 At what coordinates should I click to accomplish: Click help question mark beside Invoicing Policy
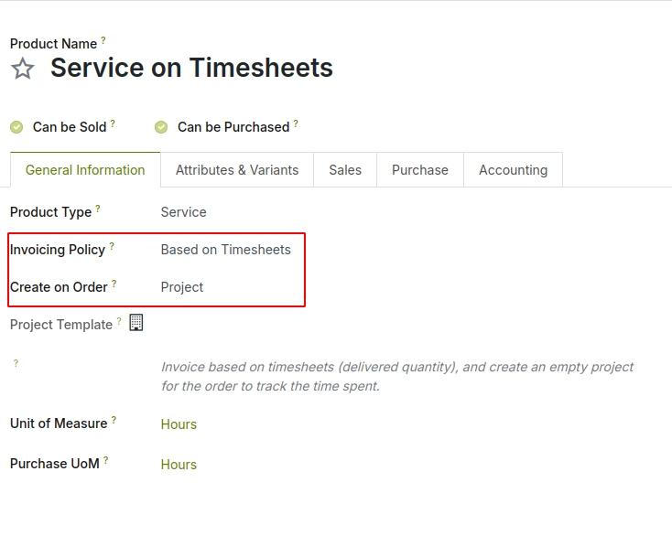(x=112, y=246)
